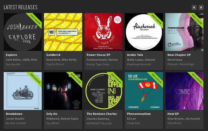The width and height of the screenshot is (208, 131).
Task: Open the Phonetic Recordings label
Action: 180,64
